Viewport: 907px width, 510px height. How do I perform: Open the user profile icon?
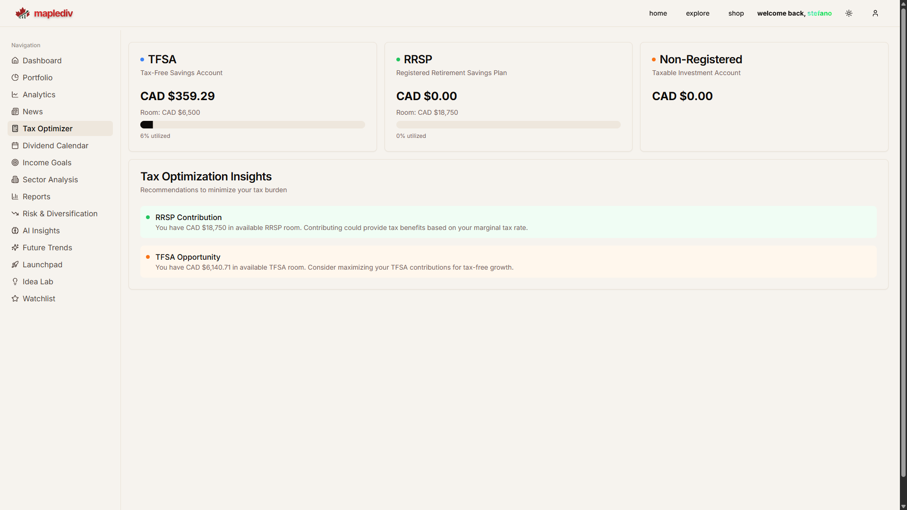tap(875, 13)
